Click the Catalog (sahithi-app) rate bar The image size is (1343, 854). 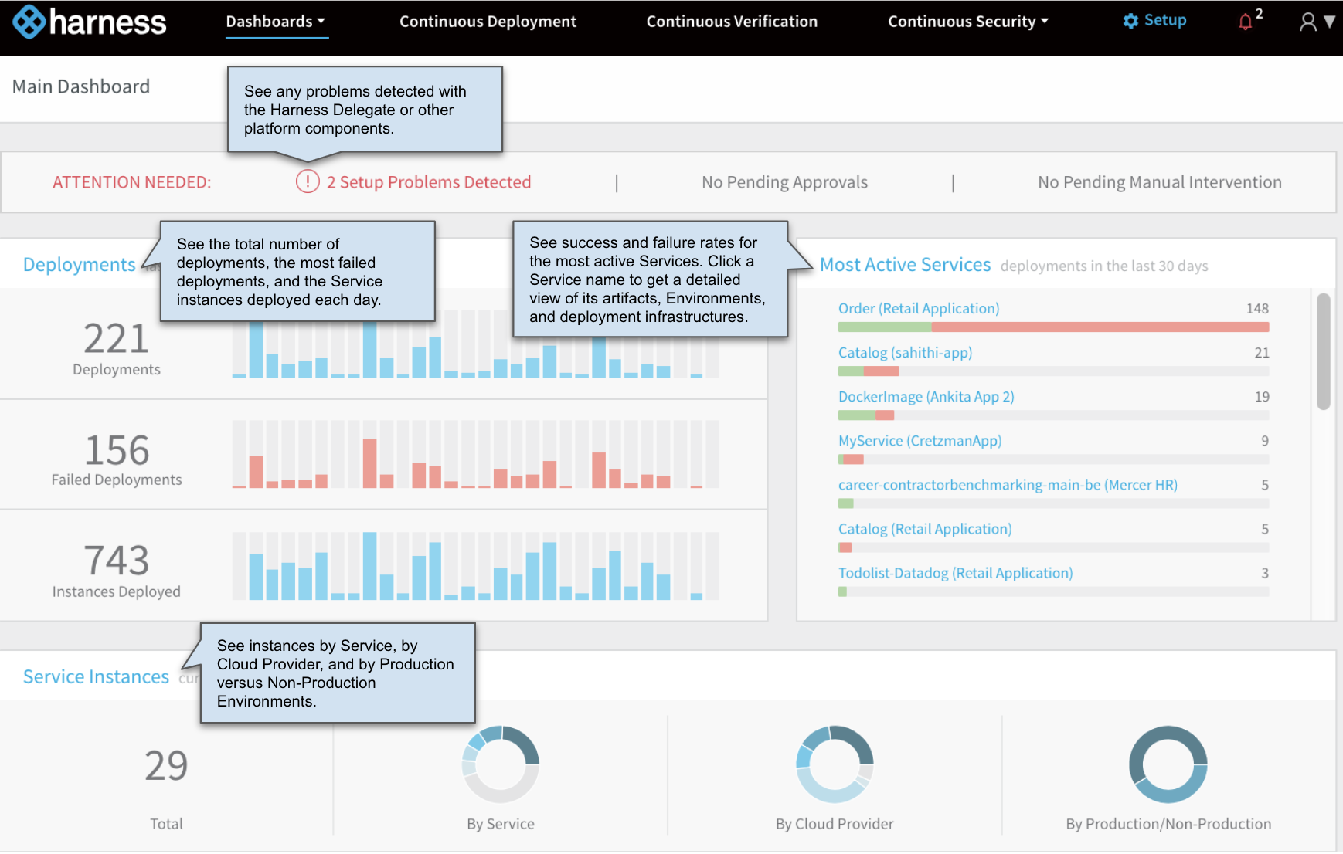[x=1053, y=371]
